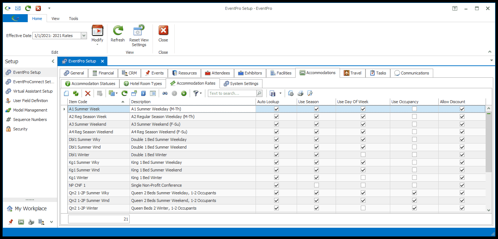Click the New record icon in grid toolbar
Viewport: 498px width, 239px height.
pos(66,93)
